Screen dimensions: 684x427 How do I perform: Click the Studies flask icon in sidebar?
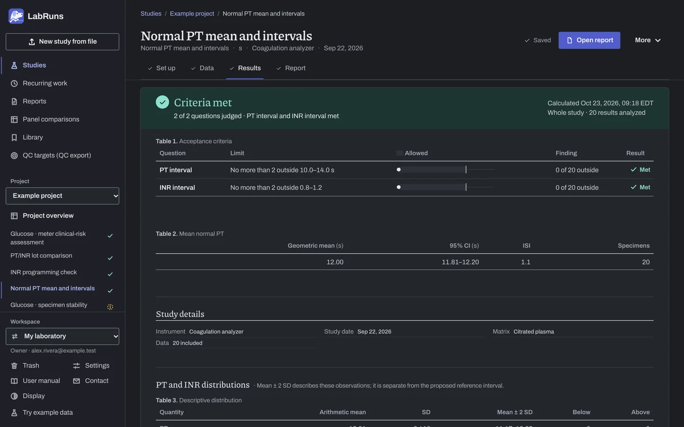click(x=14, y=65)
